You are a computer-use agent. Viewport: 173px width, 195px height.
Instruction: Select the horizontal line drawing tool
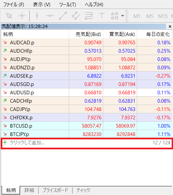[x=50, y=16]
